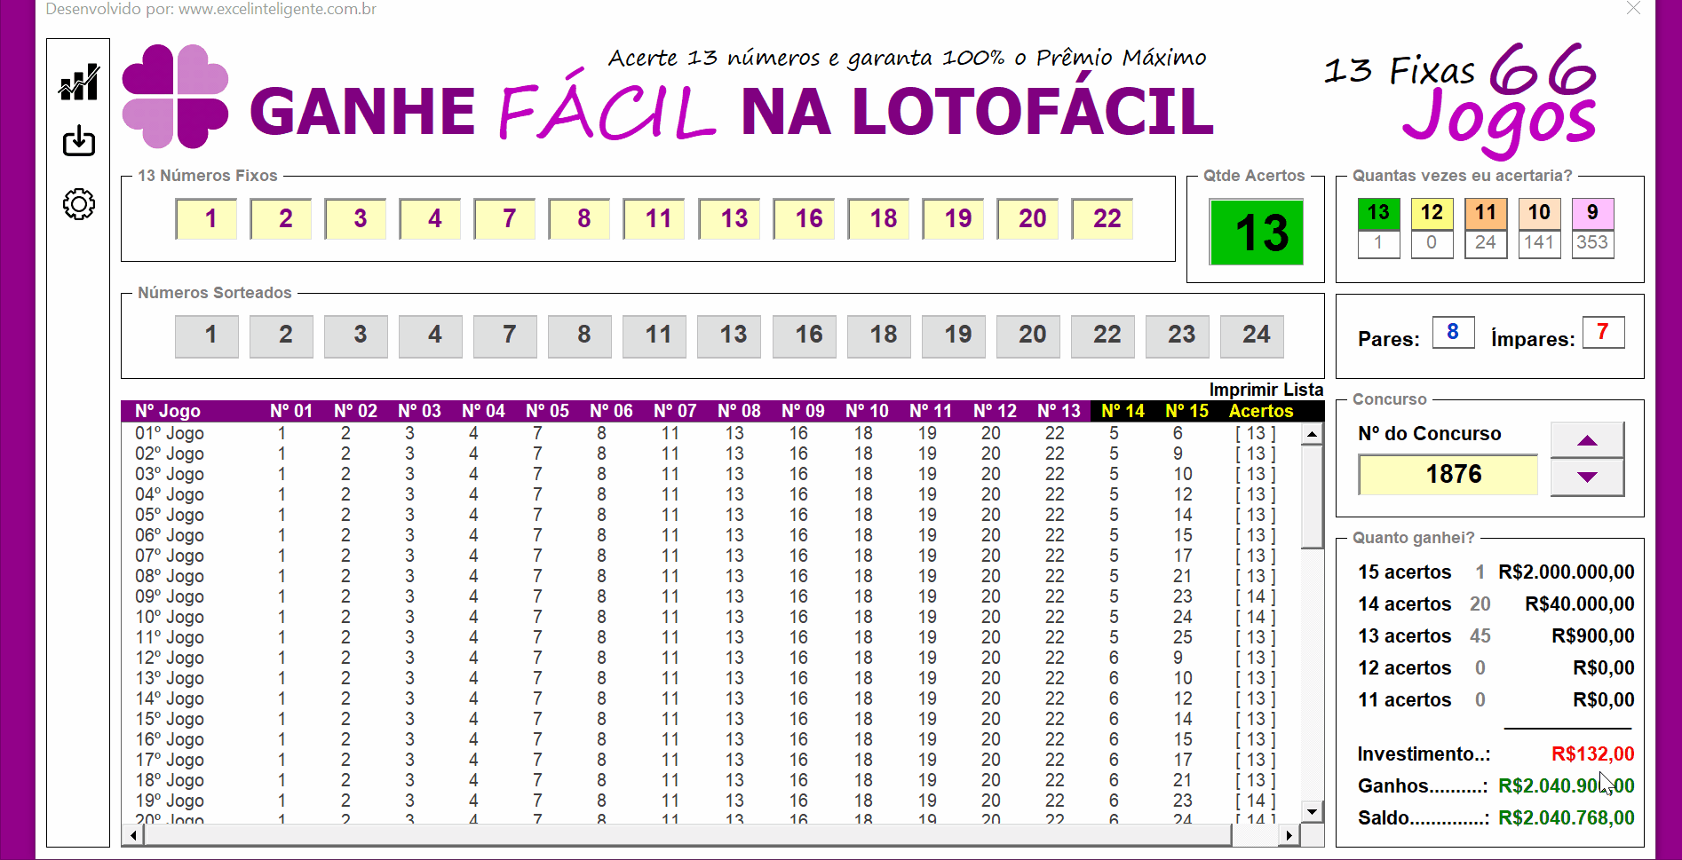This screenshot has height=860, width=1682.
Task: Click the Acertos column header
Action: pos(1261,411)
